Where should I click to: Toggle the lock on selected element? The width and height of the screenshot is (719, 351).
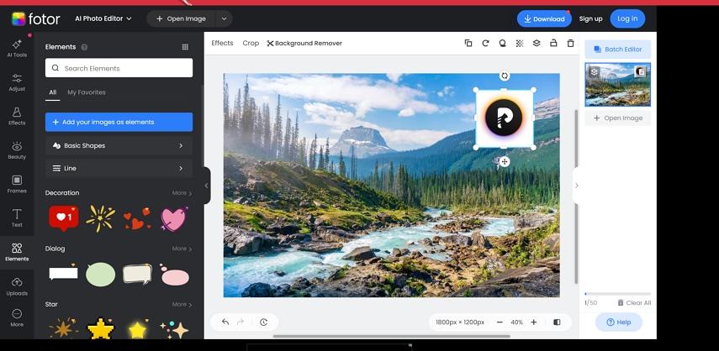coord(553,43)
